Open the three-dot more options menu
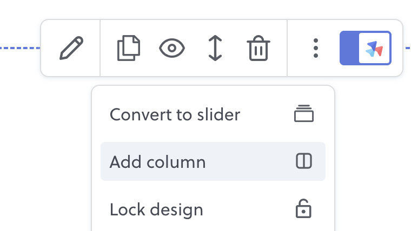 click(x=316, y=48)
